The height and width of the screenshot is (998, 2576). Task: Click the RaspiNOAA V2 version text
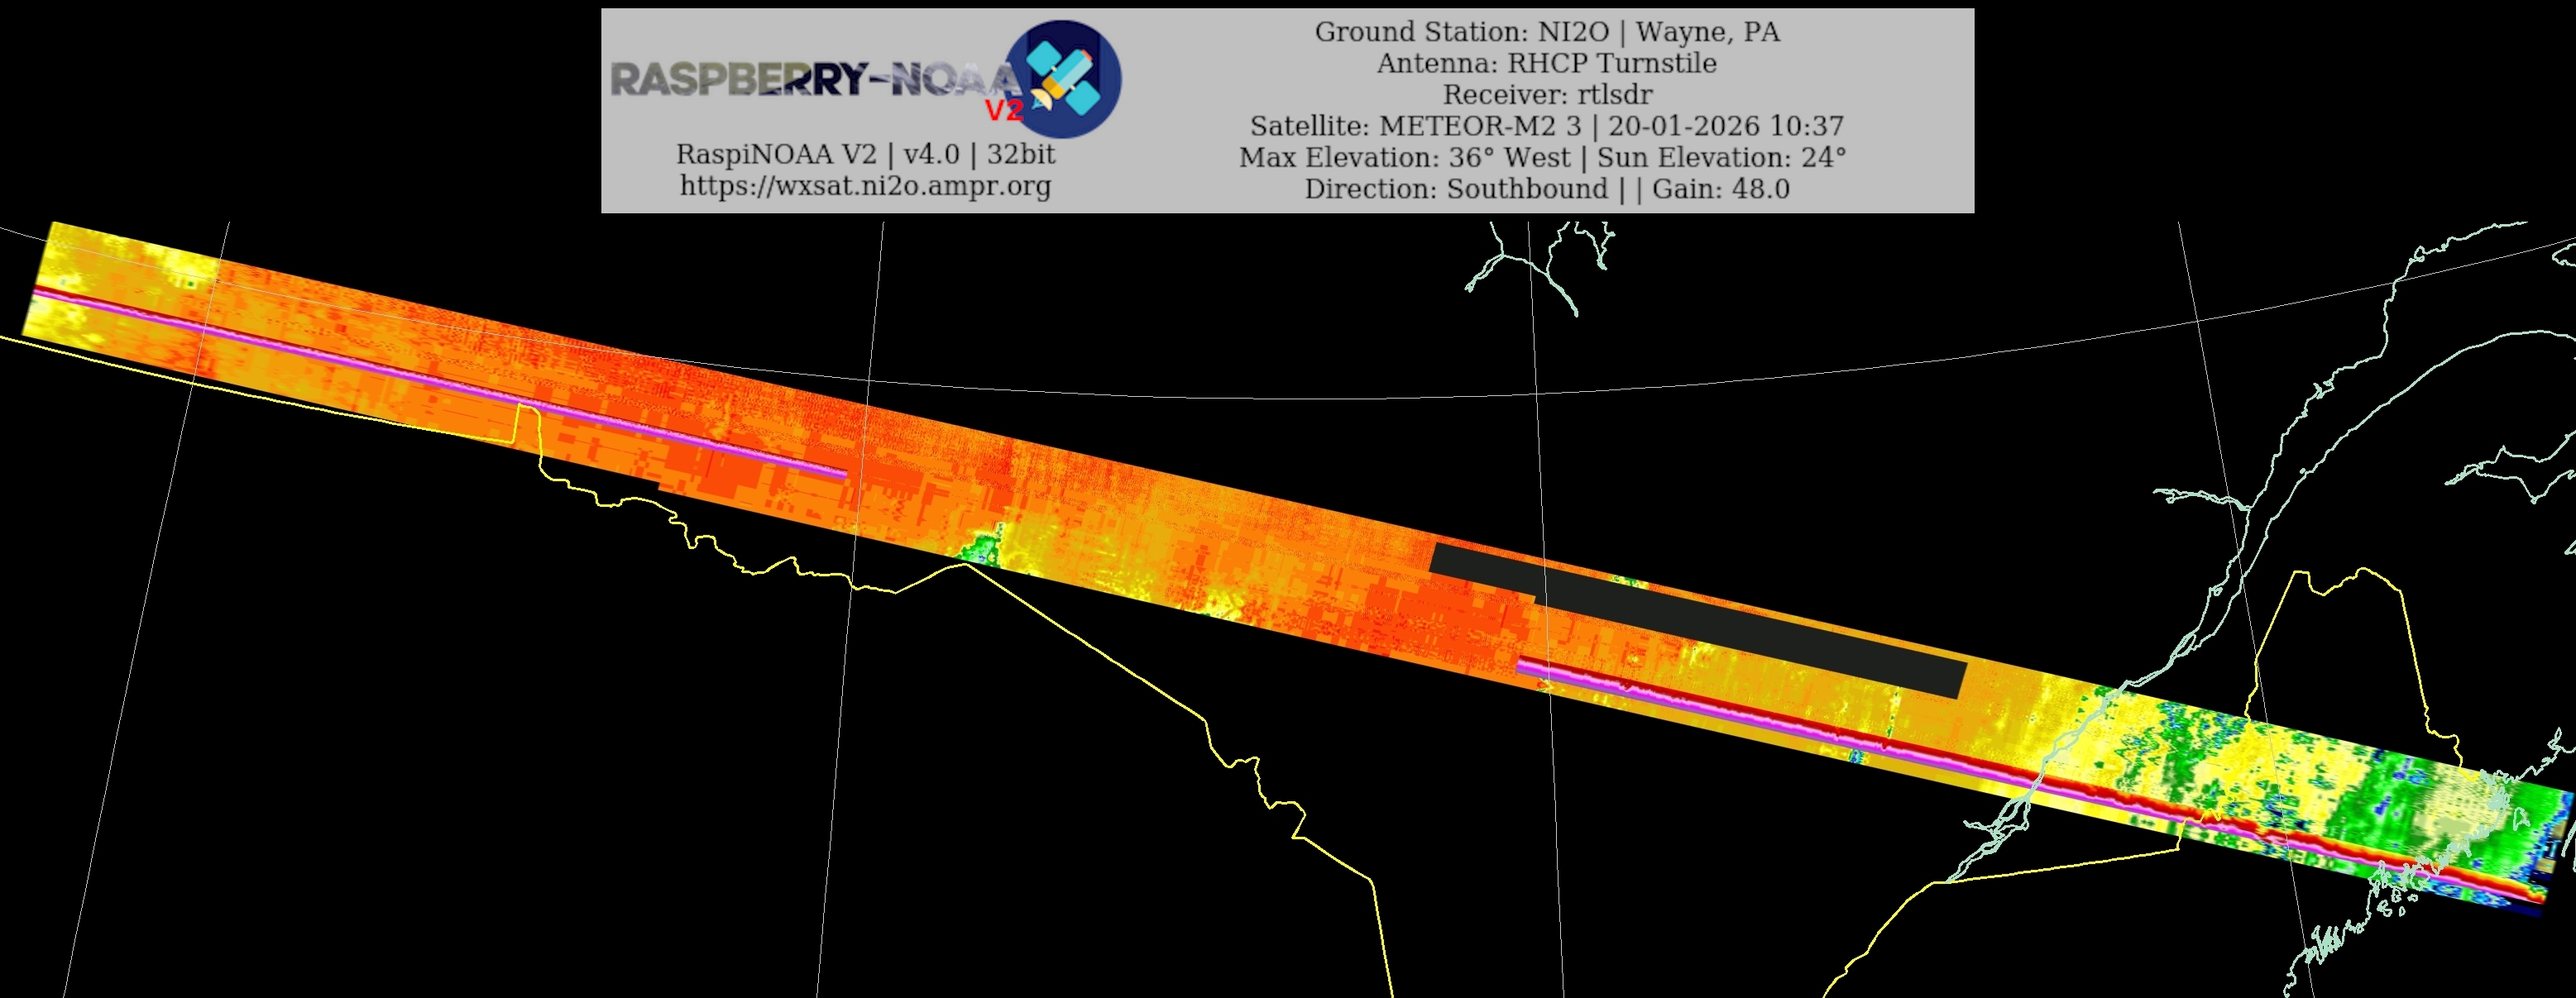(x=865, y=154)
